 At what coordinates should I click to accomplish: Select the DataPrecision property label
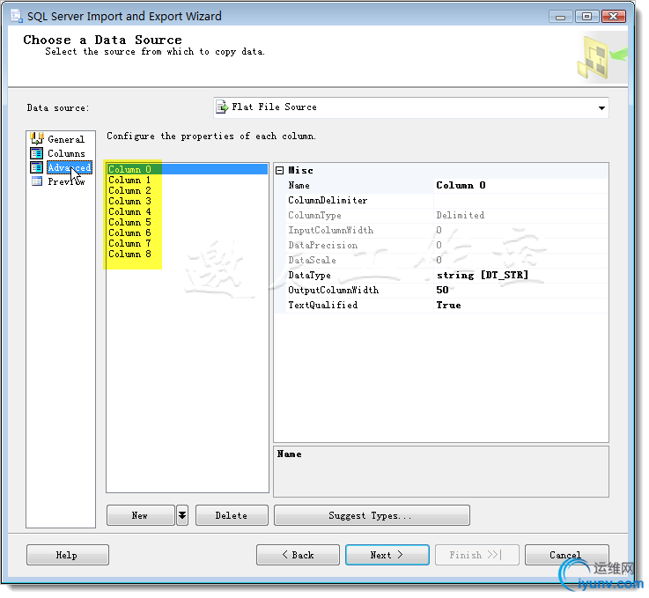tap(323, 245)
